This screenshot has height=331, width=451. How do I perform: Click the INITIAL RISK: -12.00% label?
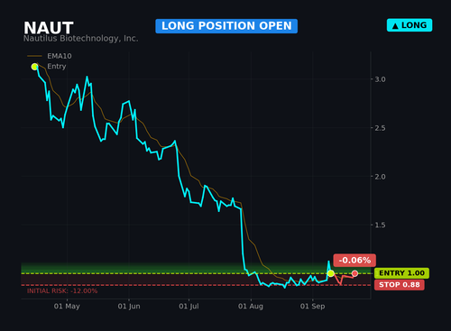click(62, 291)
